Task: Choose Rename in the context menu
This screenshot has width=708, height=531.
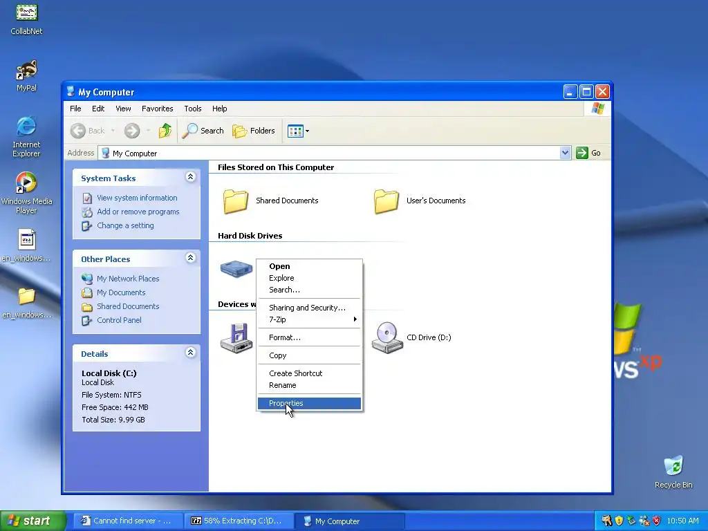Action: click(x=309, y=385)
